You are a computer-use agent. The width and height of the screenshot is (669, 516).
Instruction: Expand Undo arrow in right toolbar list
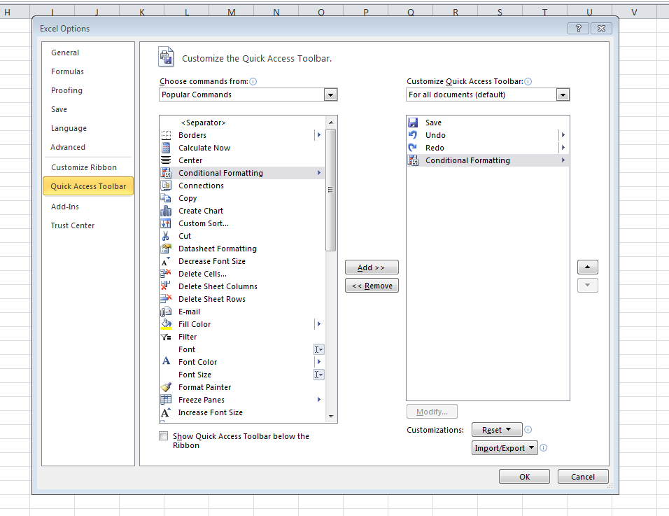(x=563, y=135)
